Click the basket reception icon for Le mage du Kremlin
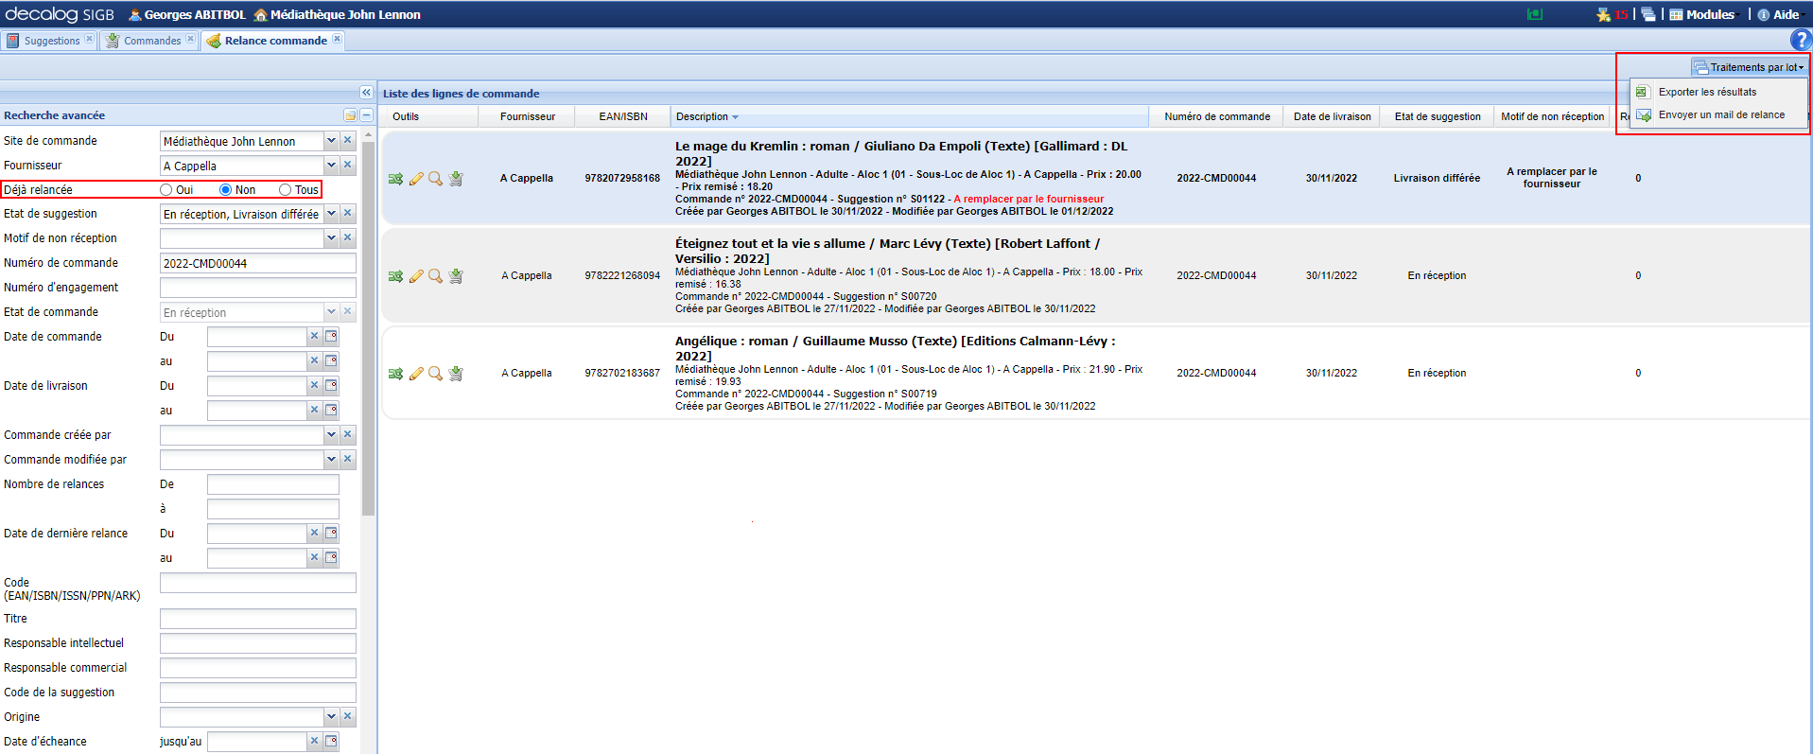This screenshot has width=1813, height=754. click(456, 179)
